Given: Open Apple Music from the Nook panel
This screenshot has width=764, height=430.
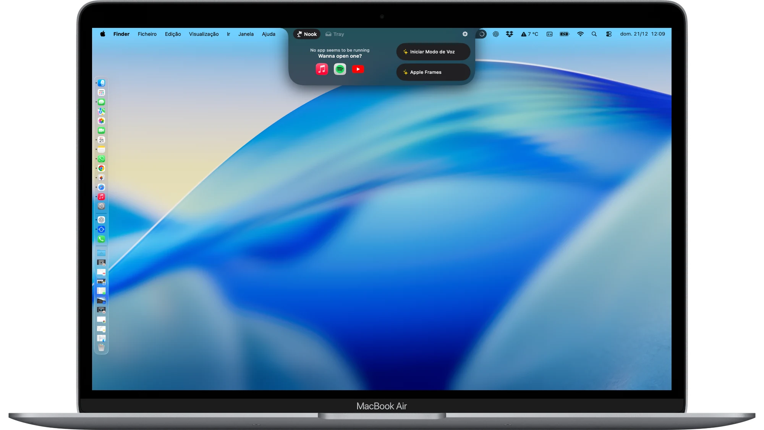Looking at the screenshot, I should coord(322,69).
